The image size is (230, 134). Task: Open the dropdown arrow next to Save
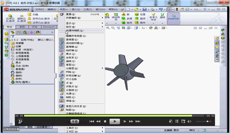(148, 10)
